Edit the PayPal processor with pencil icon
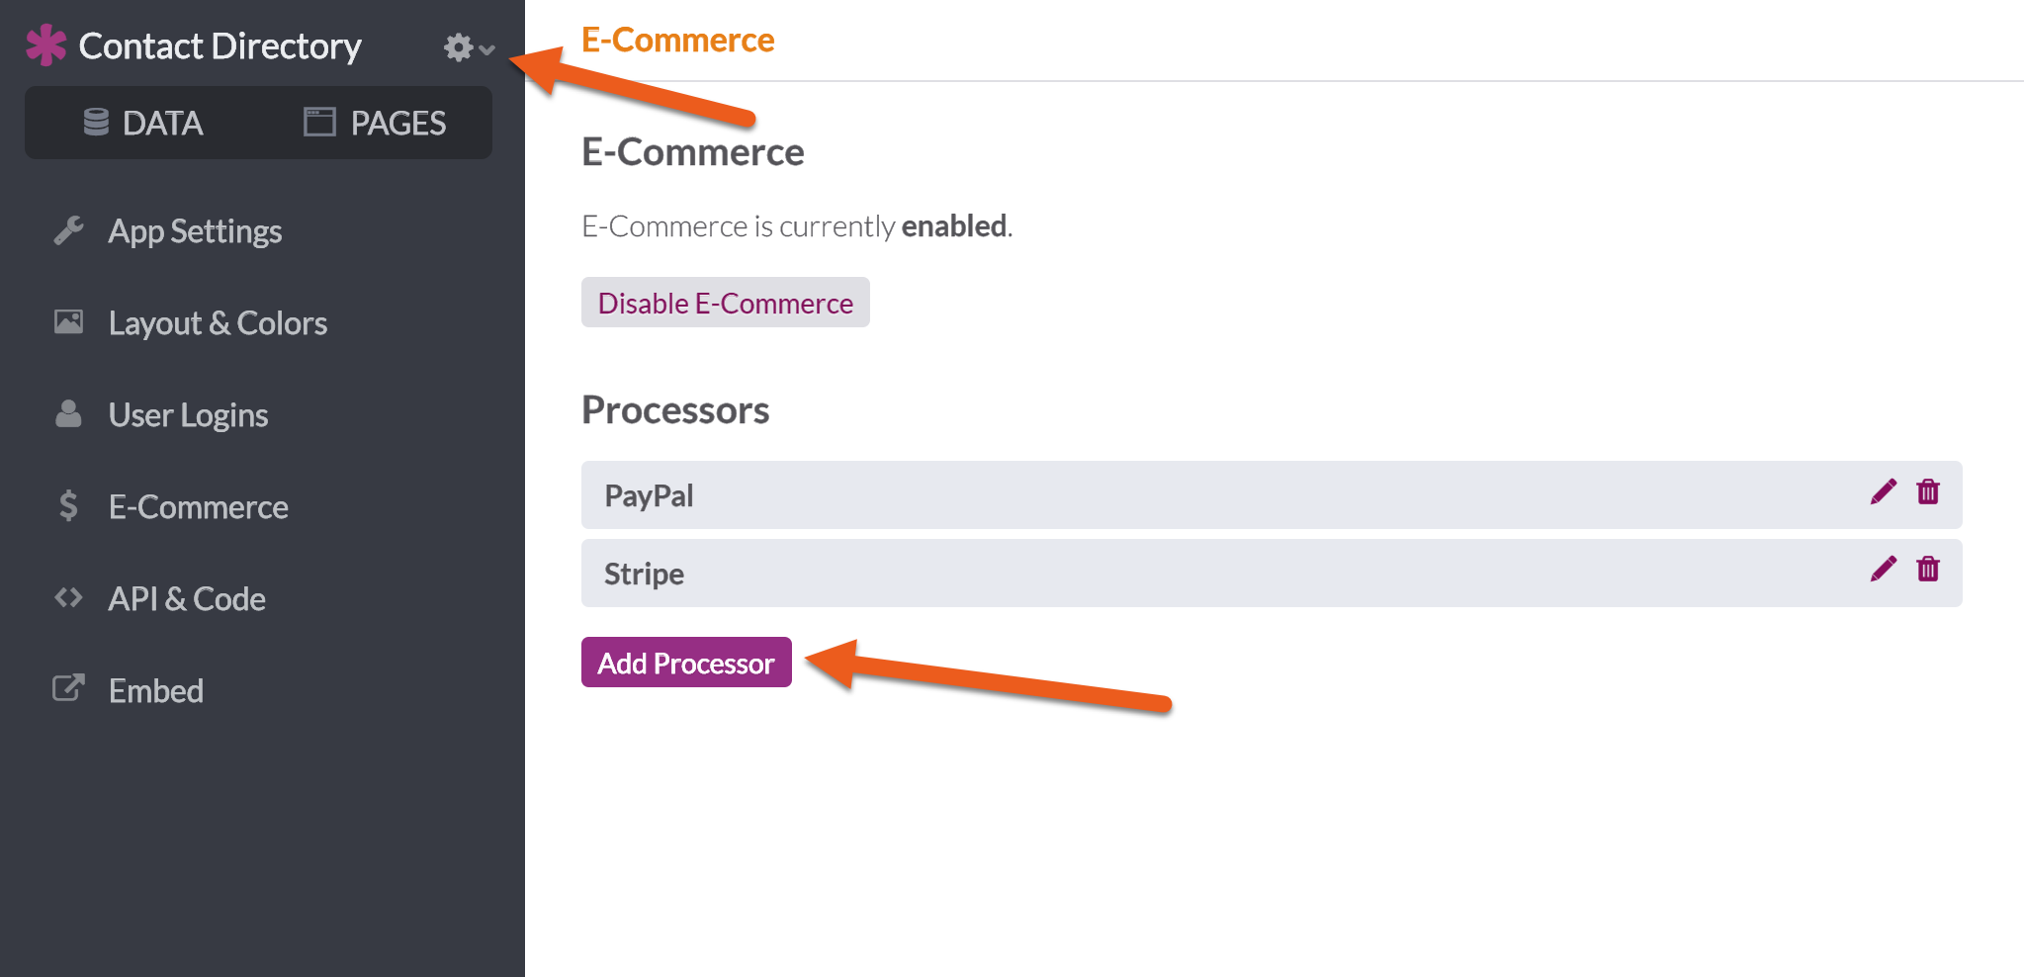Image resolution: width=2024 pixels, height=977 pixels. 1883,491
